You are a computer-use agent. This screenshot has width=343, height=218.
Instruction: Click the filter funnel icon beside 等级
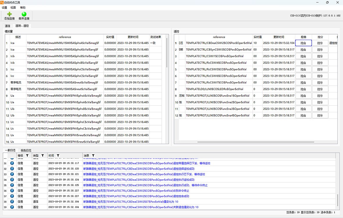[x=27, y=156]
